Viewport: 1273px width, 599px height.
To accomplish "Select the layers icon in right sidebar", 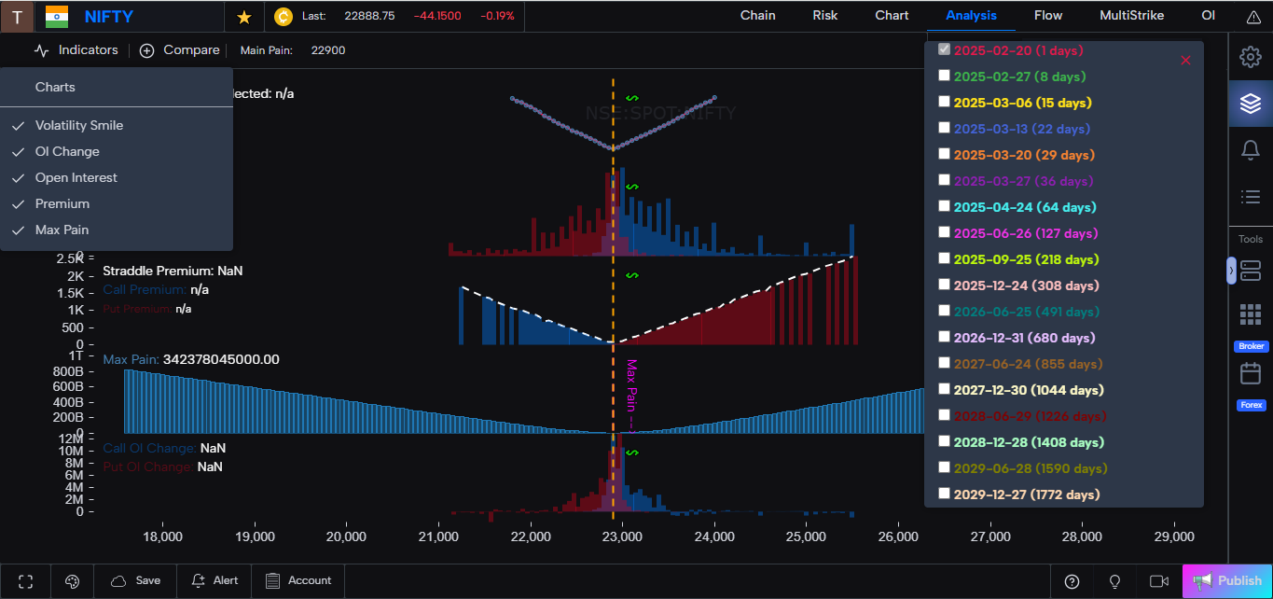I will (1250, 104).
